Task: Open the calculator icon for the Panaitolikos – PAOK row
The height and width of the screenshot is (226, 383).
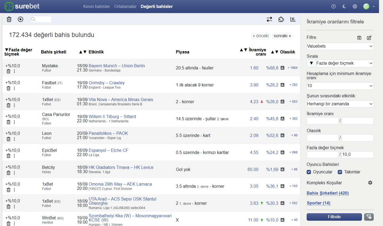Action: [x=282, y=136]
